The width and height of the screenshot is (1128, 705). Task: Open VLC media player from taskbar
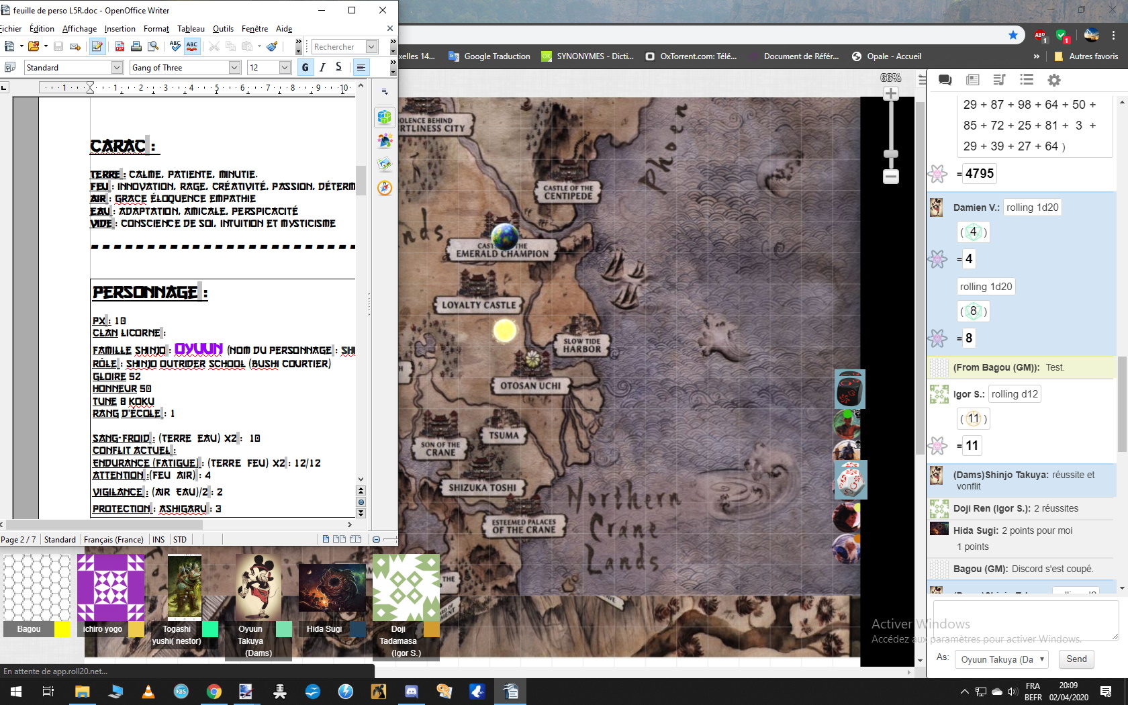[x=148, y=692]
